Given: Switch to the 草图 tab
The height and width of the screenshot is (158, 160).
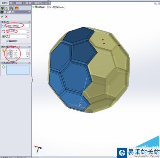Looking at the screenshot, I should [24, 3].
